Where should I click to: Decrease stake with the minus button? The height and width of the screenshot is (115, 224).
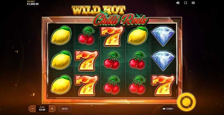coord(32,109)
